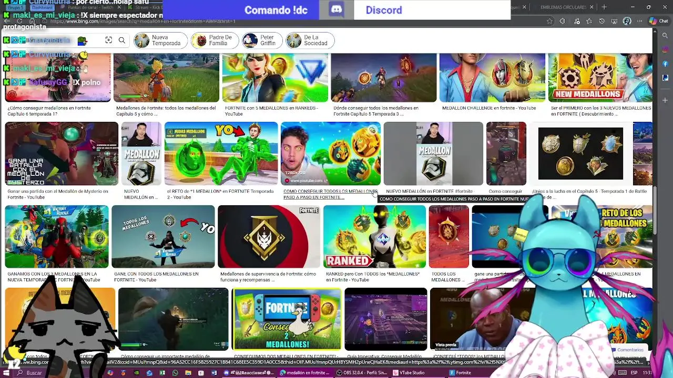Viewport: 673px width, 378px height.
Task: Open MEDALLON CHALLENGE en fortnite result
Action: click(489, 108)
